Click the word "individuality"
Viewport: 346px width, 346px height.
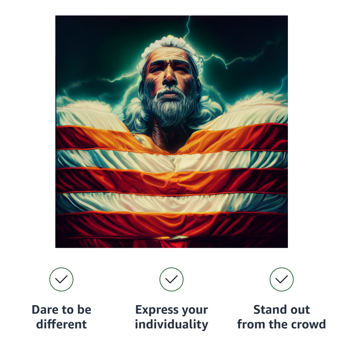coord(171,325)
